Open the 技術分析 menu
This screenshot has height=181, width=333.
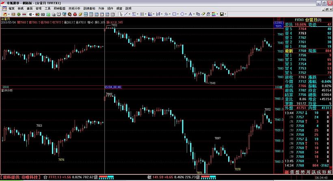74,8
